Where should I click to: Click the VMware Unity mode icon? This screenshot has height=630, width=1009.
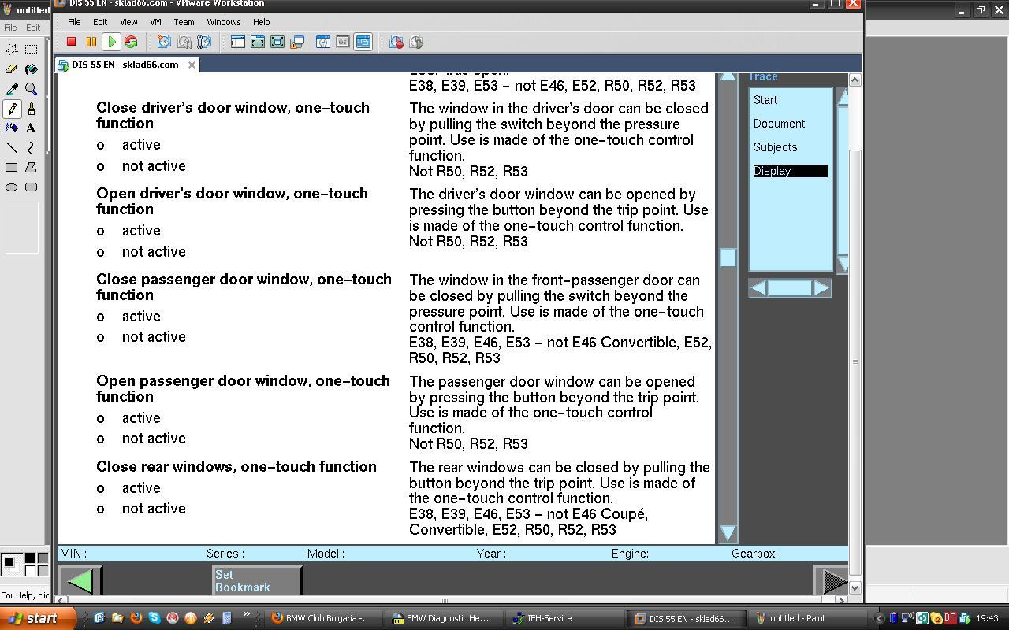tap(297, 42)
